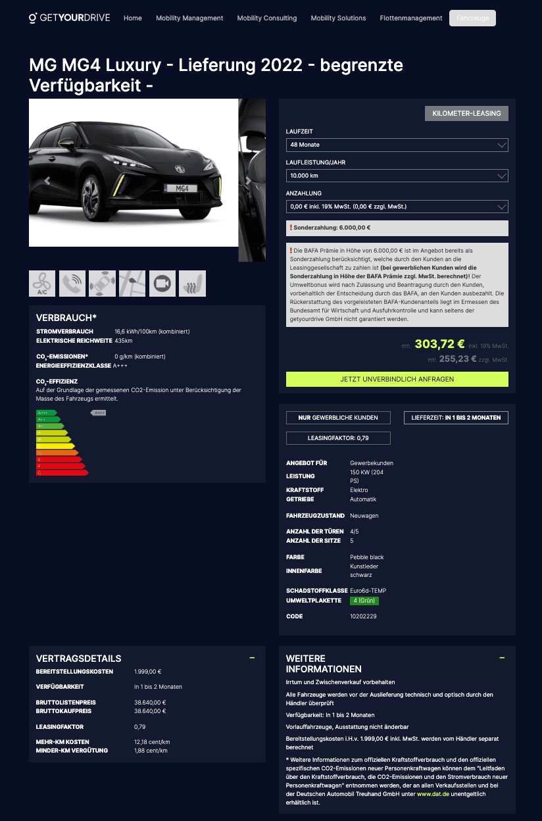Click the page title MG MG4 Luxury

[216, 76]
